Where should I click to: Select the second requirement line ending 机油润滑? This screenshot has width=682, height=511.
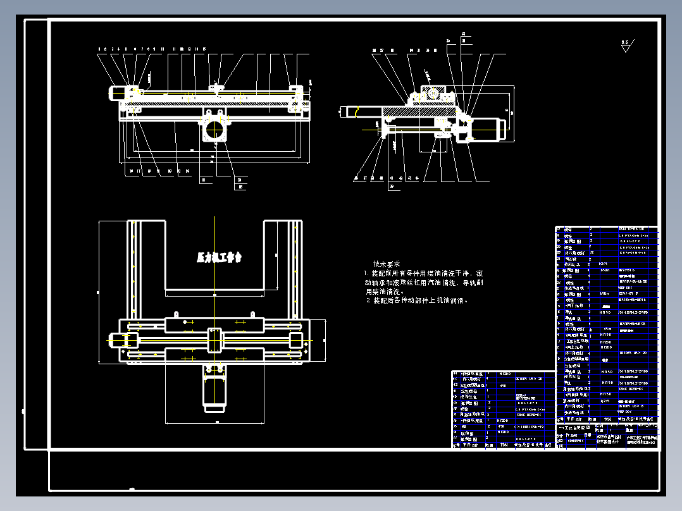pyautogui.click(x=417, y=300)
